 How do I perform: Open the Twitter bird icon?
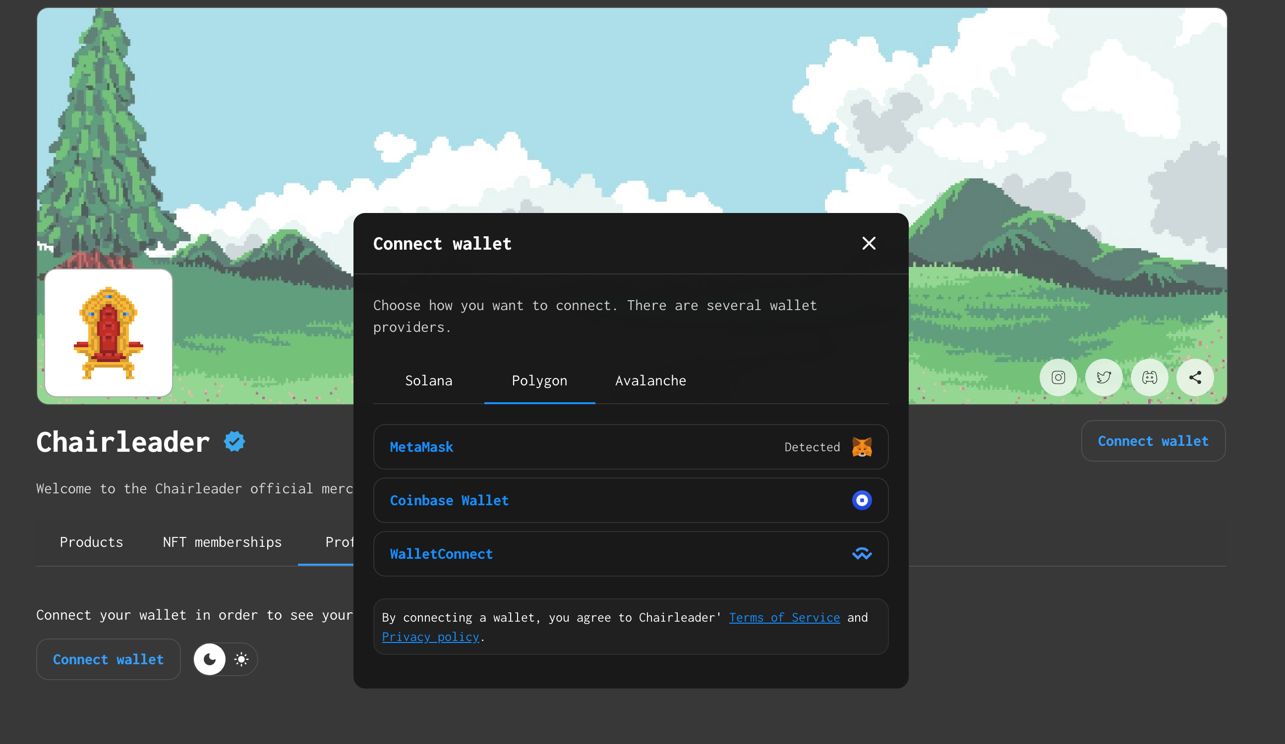click(1104, 377)
